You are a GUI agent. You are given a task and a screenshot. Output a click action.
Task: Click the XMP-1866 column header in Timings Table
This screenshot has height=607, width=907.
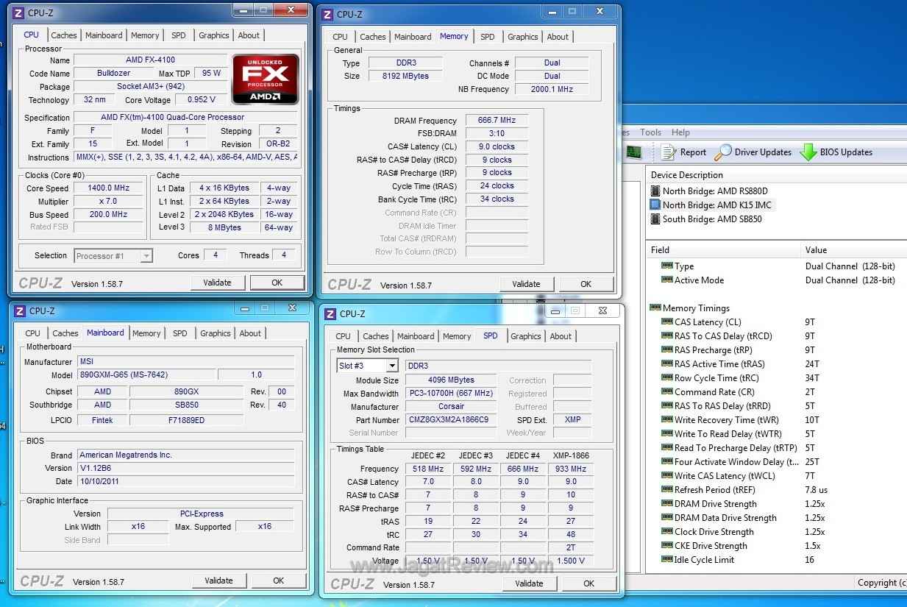point(571,455)
